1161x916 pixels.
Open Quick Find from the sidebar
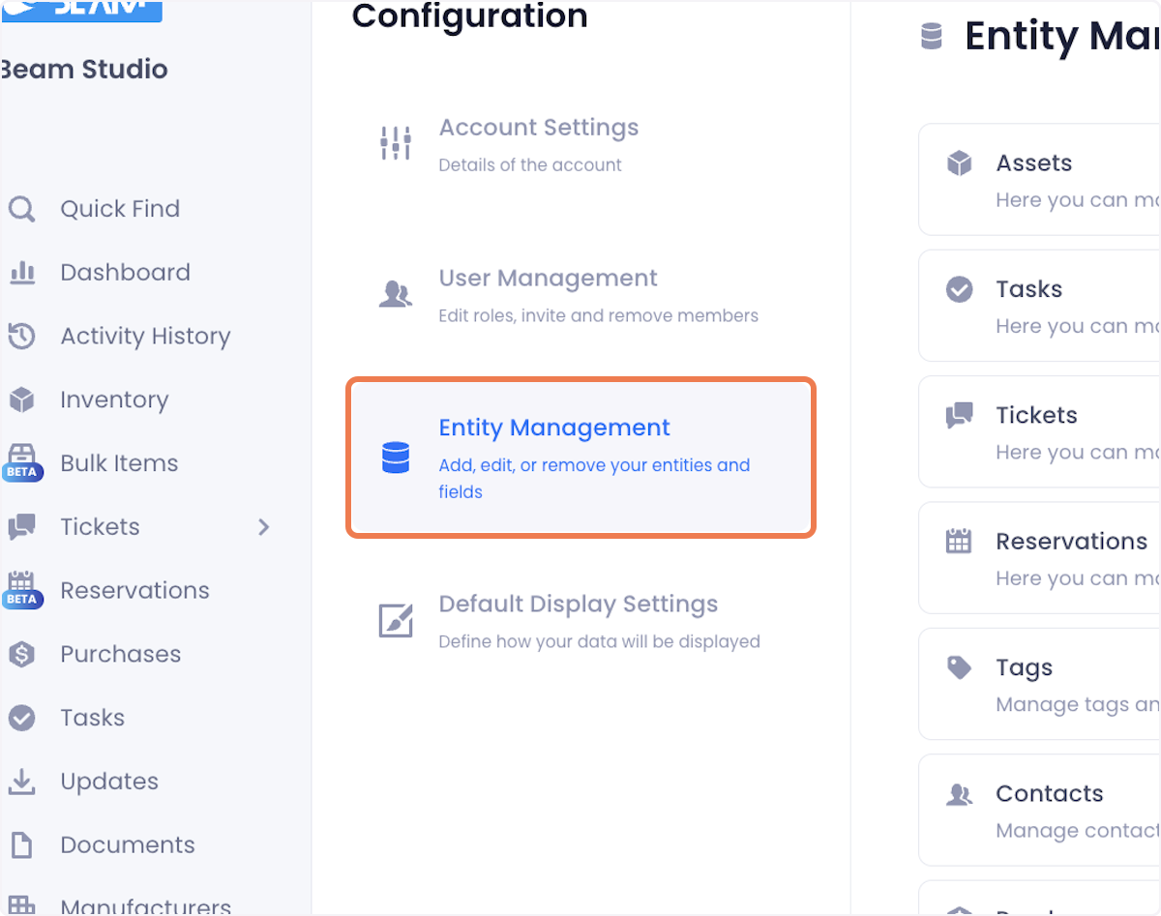(x=120, y=209)
